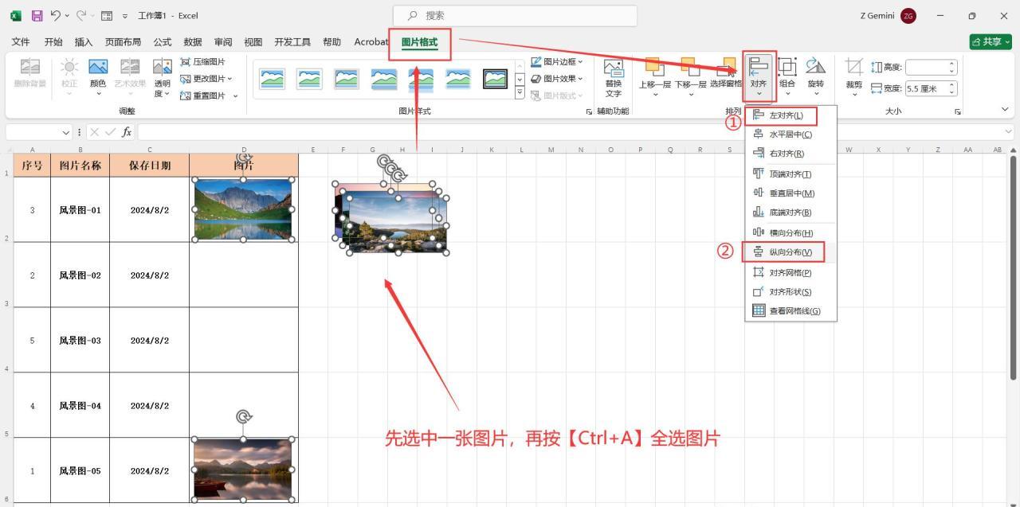
Task: Click the Save icon in title bar
Action: [x=37, y=16]
